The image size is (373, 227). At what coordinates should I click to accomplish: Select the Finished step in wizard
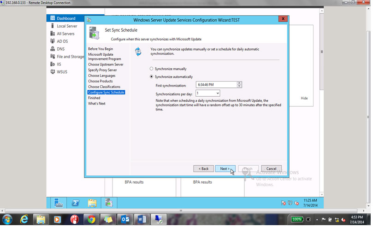94,98
